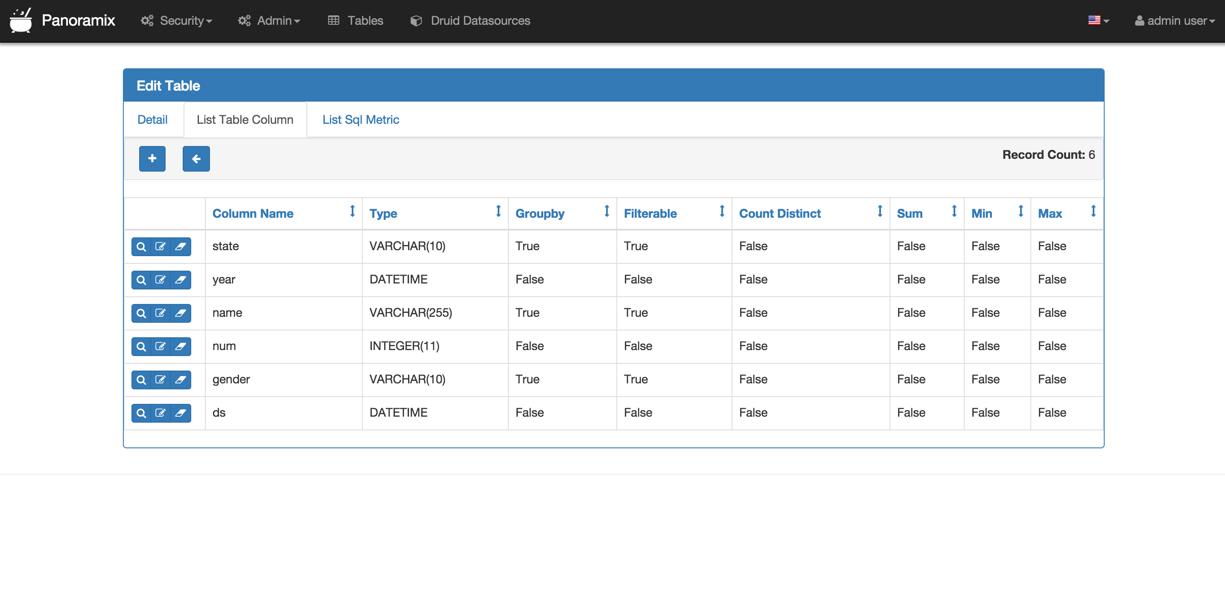The image size is (1225, 590).
Task: Show details for the gender column
Action: pyautogui.click(x=141, y=380)
